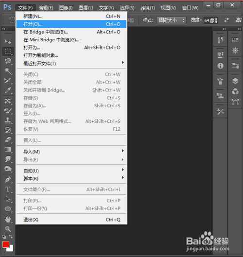The width and height of the screenshot is (243, 257).
Task: Choose 打开为... menu entry
Action: (x=71, y=48)
